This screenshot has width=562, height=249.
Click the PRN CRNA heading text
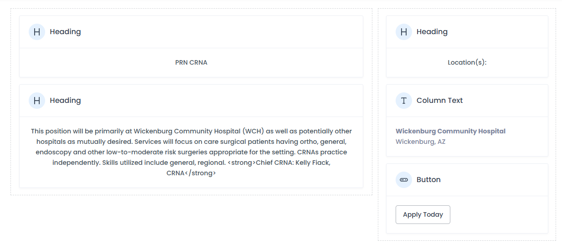[x=191, y=63]
